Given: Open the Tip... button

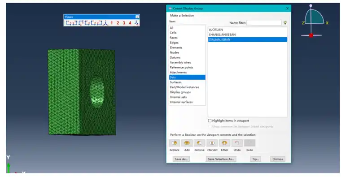Looking at the screenshot, I should click(255, 159).
